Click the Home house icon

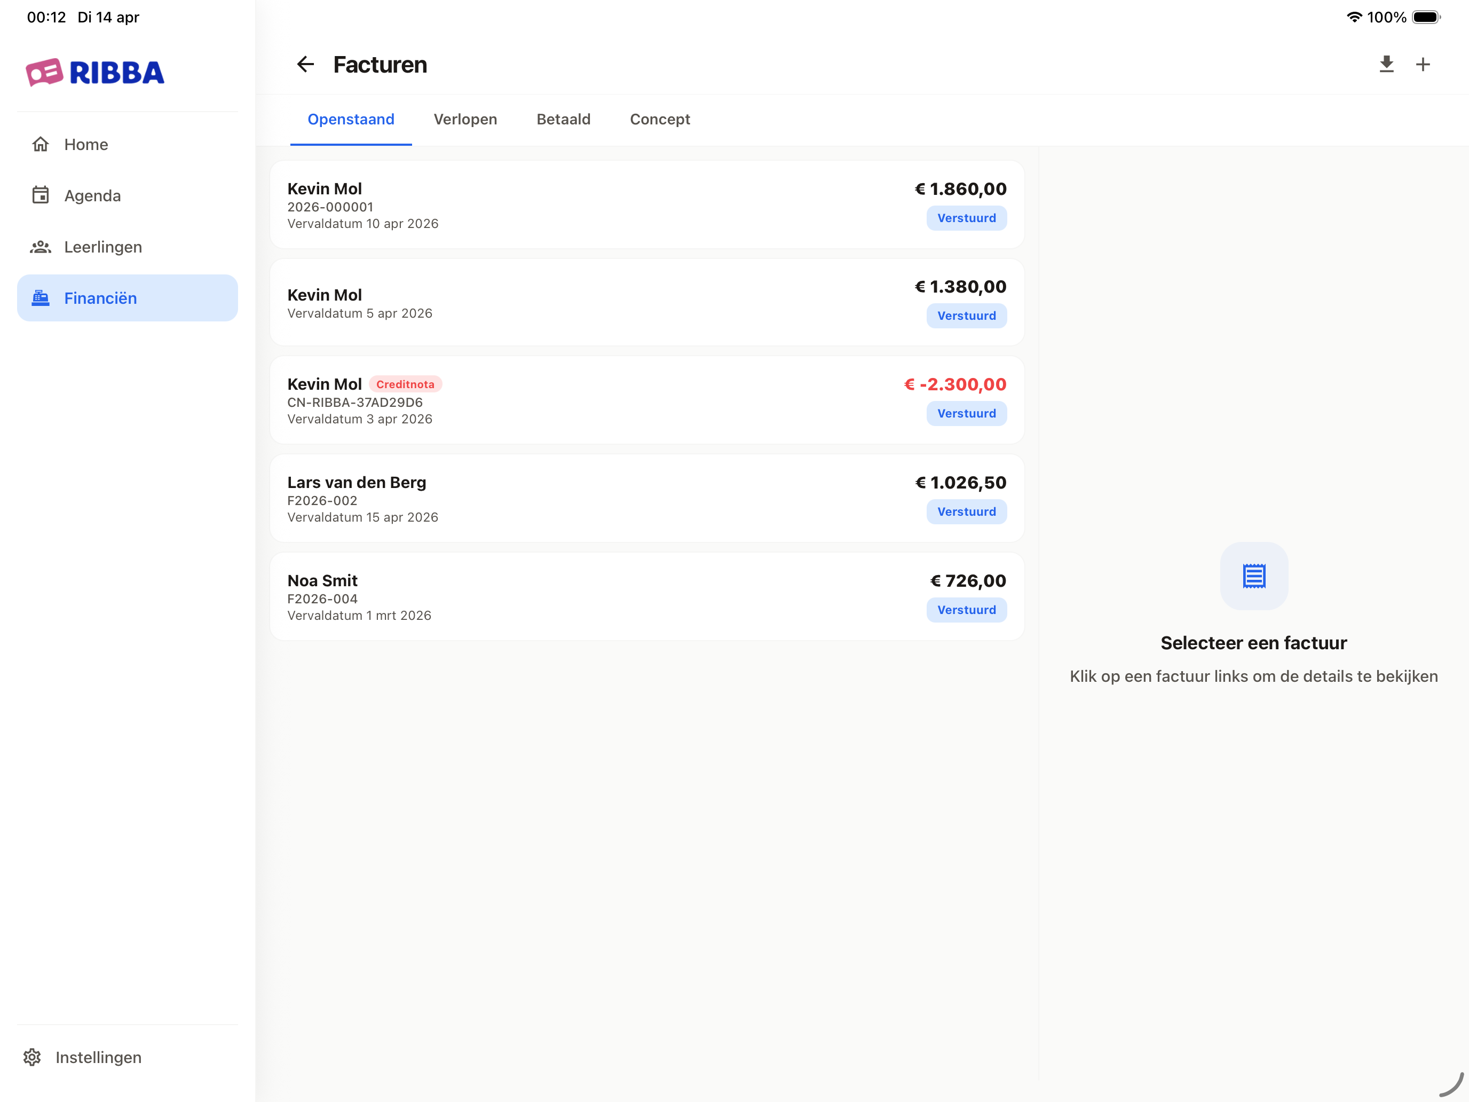(41, 144)
